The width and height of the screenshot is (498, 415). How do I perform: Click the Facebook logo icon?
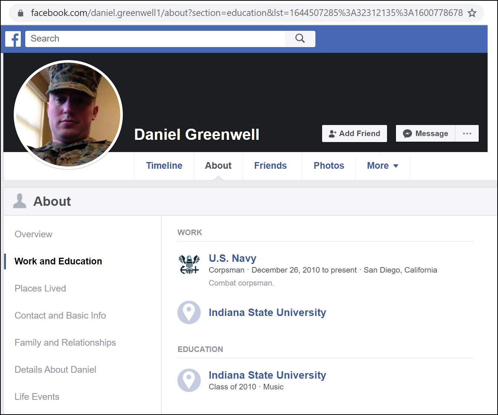pyautogui.click(x=13, y=39)
